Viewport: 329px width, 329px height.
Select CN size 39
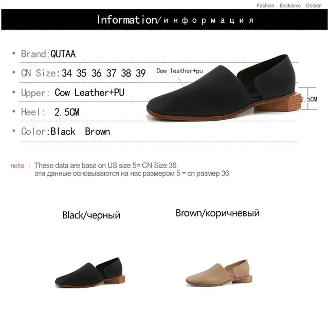point(141,73)
